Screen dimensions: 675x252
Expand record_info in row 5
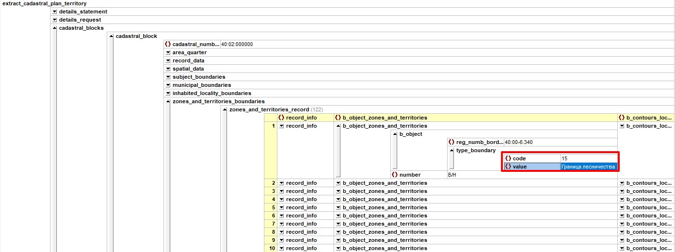click(x=281, y=207)
